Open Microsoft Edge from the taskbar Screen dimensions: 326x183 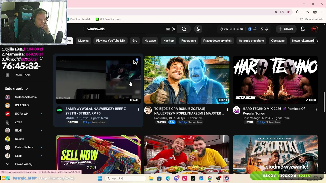click(168, 178)
